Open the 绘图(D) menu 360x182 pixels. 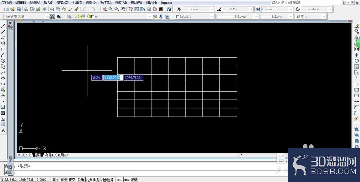tap(91, 3)
